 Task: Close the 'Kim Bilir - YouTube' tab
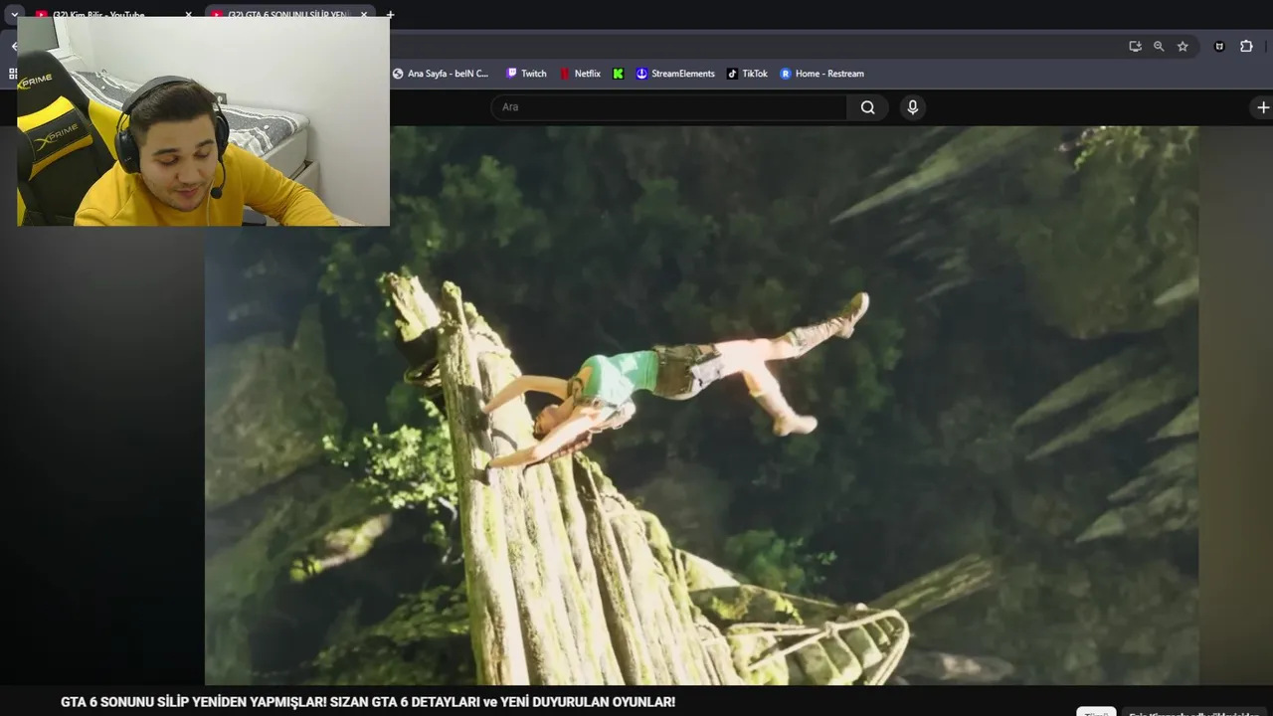[x=188, y=15]
